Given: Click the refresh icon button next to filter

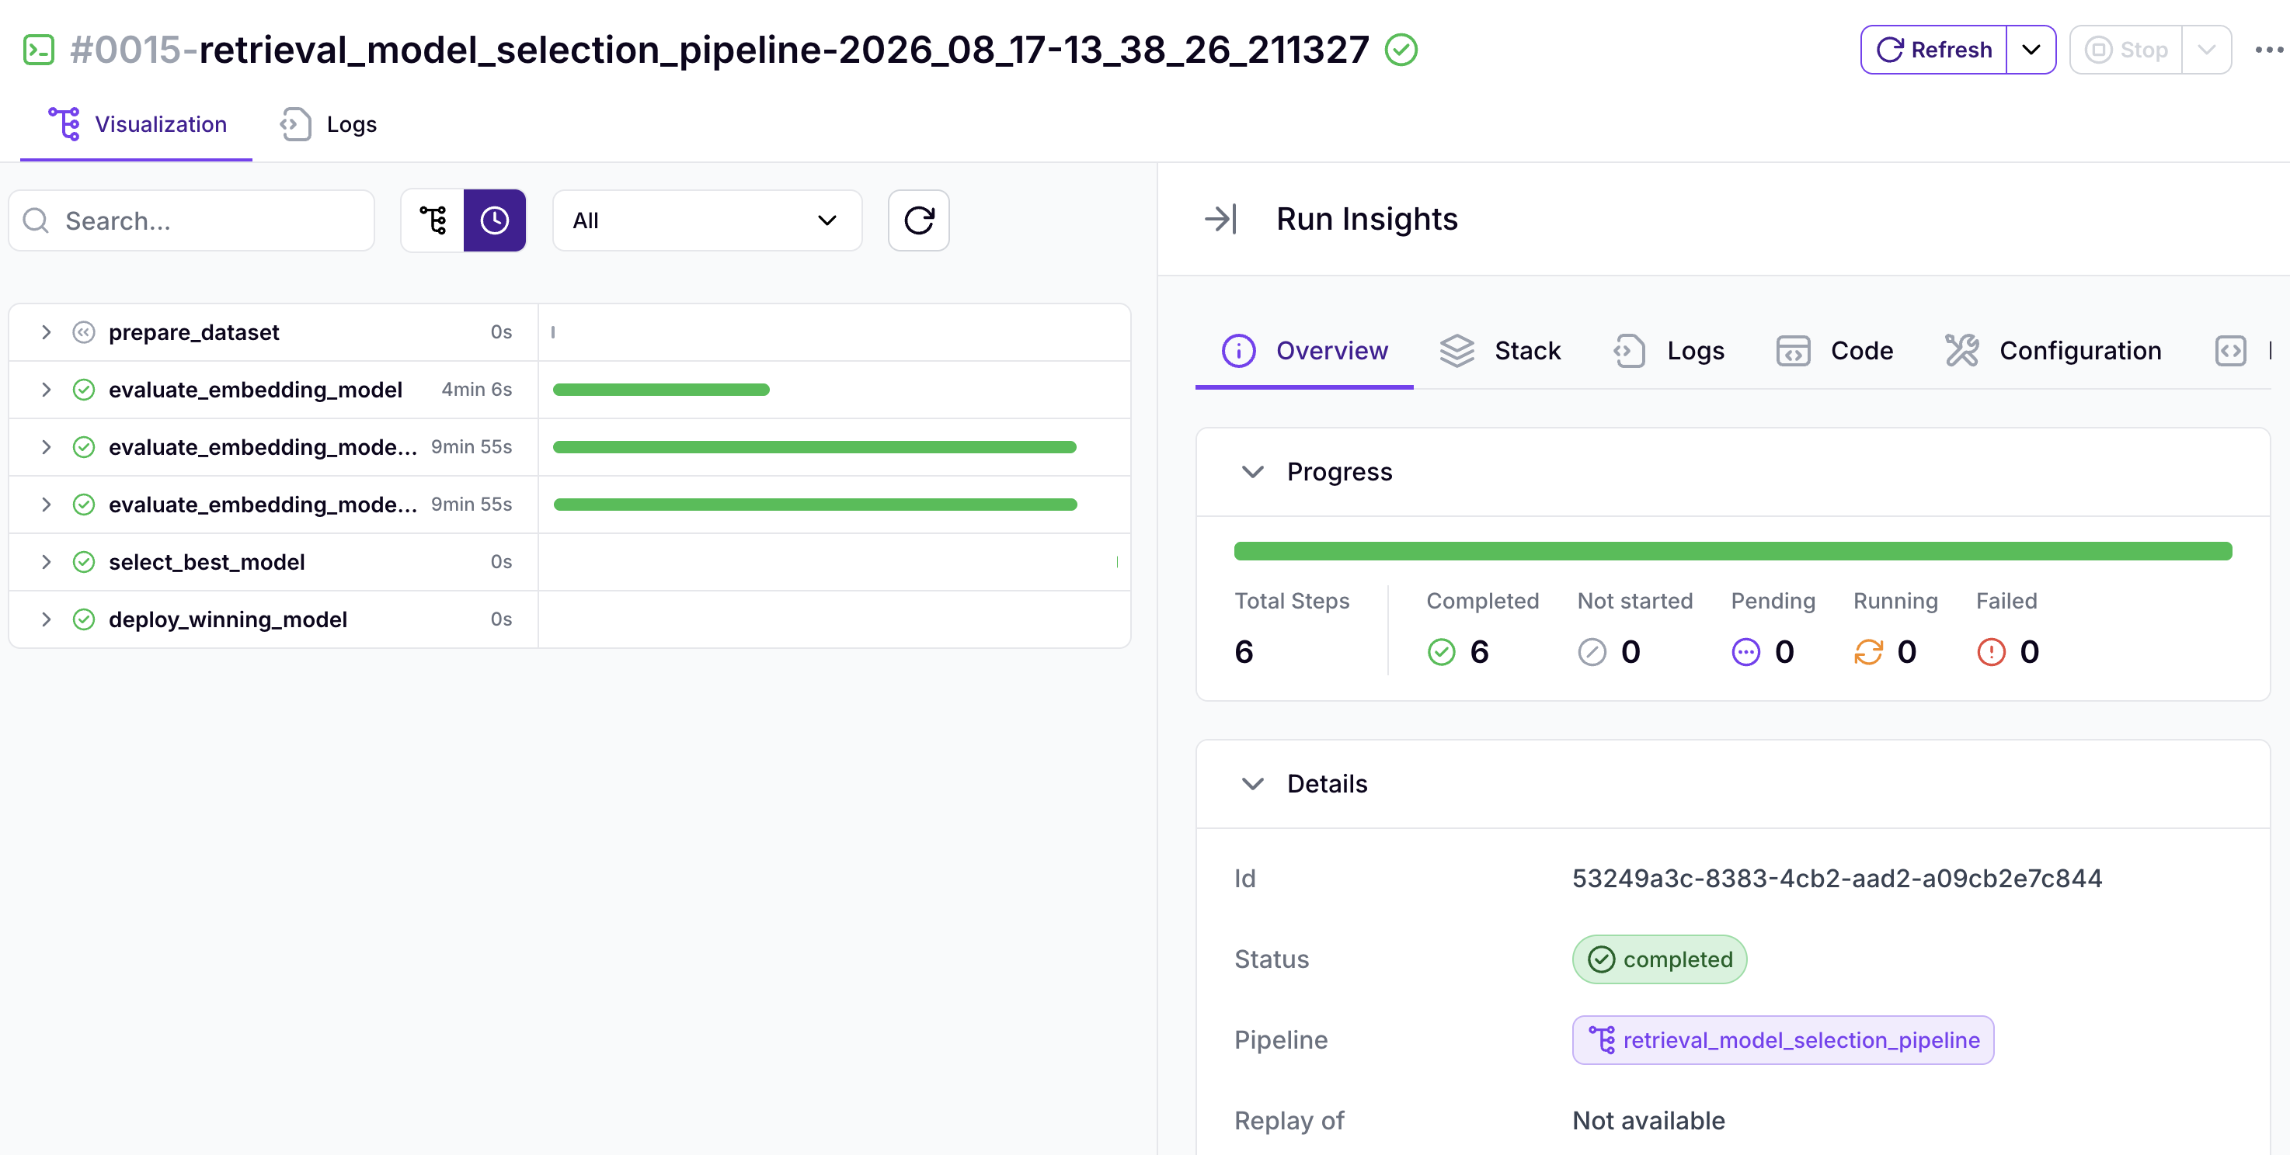Looking at the screenshot, I should [x=918, y=220].
